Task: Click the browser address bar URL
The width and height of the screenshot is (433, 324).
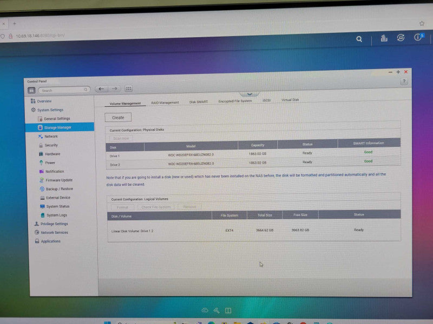Action: pos(40,36)
